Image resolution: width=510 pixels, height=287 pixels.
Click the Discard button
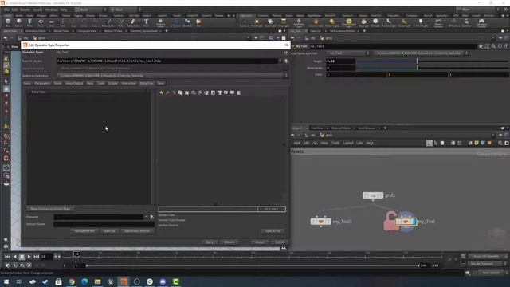[x=229, y=242]
